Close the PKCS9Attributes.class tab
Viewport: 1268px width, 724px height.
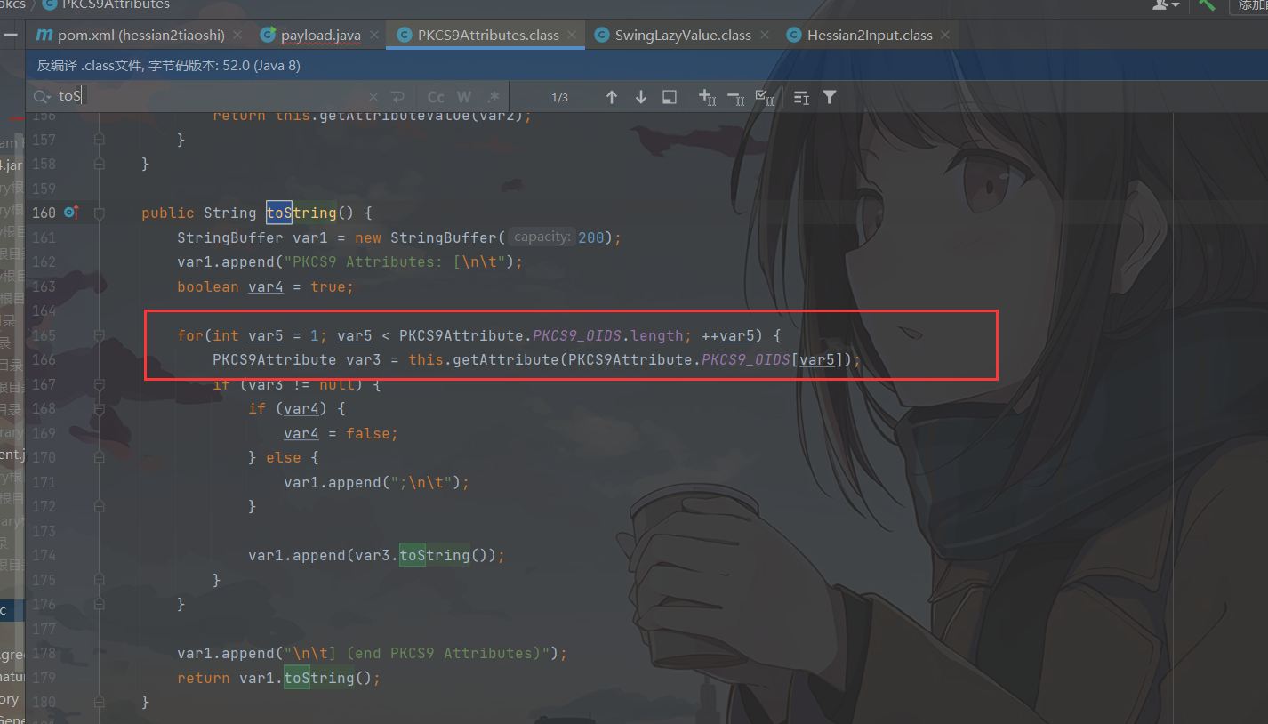[574, 36]
